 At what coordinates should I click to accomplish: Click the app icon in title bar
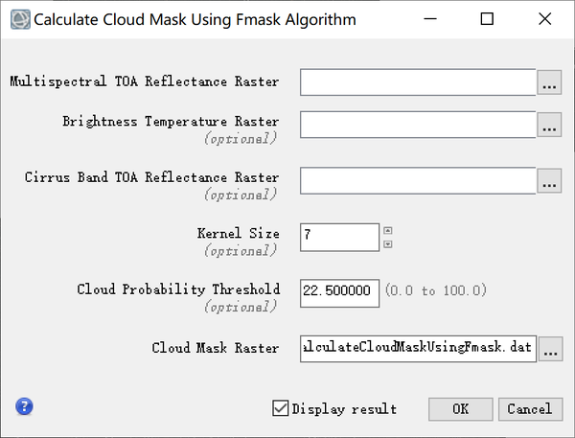point(18,19)
